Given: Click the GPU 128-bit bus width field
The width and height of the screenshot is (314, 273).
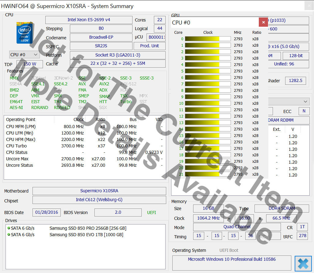Looking at the screenshot, I should click(296, 56).
